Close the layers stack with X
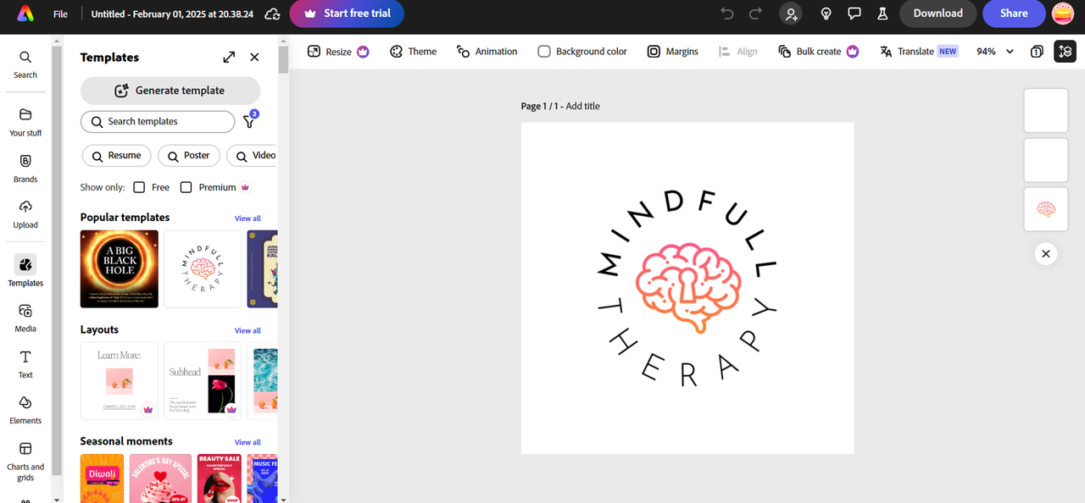The image size is (1085, 503). click(1046, 253)
